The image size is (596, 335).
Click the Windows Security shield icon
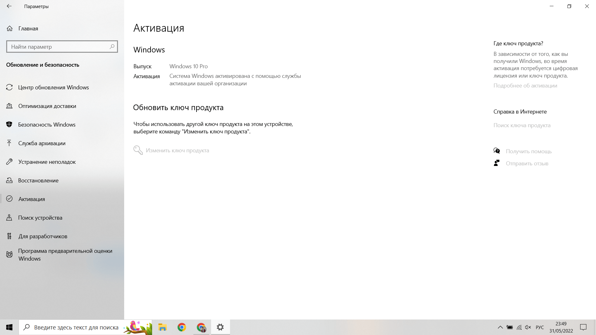[x=9, y=125]
